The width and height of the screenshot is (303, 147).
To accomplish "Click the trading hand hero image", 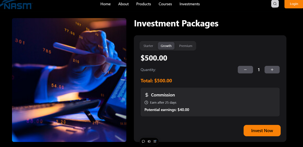I will tap(69, 80).
